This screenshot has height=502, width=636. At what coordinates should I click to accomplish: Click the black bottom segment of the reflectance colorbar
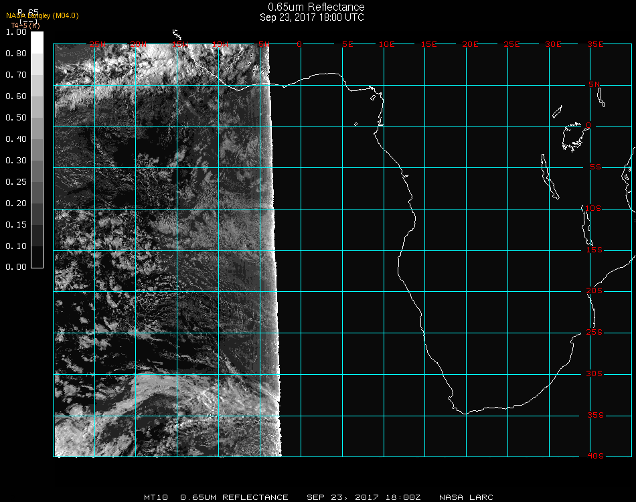(37, 256)
